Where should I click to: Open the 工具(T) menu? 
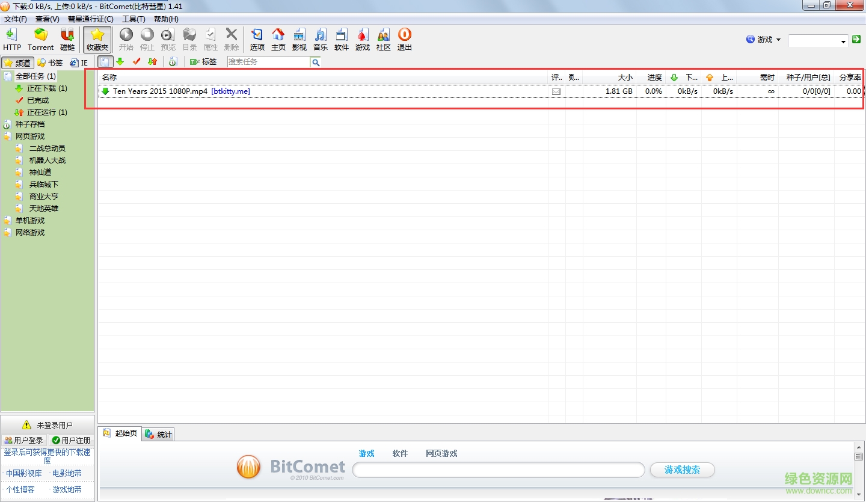[134, 19]
